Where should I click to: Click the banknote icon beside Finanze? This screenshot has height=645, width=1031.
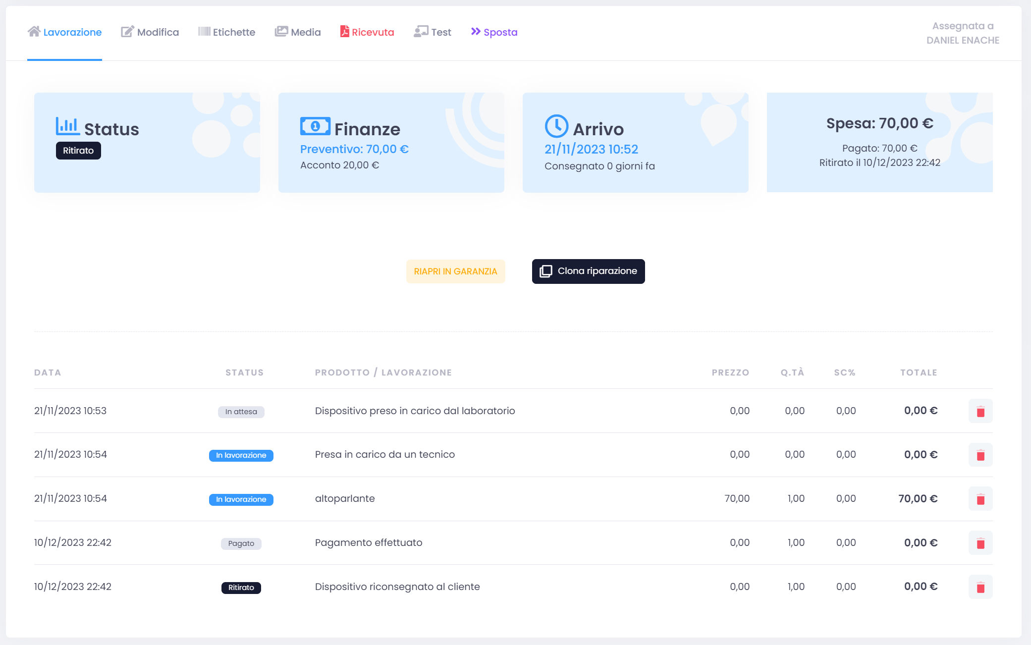[x=315, y=126]
